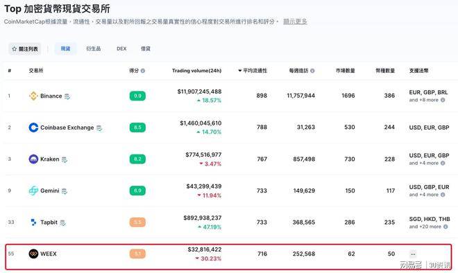Sort by the 每週造訪 column header
The width and height of the screenshot is (458, 273).
click(x=299, y=71)
